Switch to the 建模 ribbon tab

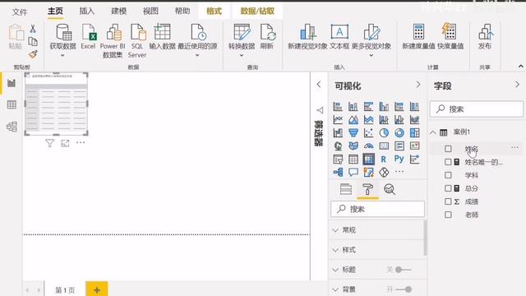[118, 11]
